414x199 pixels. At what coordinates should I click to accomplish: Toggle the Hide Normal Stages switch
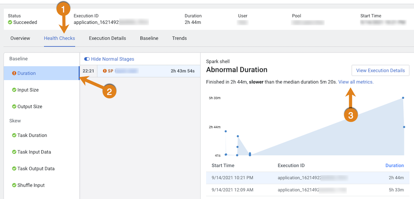point(87,59)
